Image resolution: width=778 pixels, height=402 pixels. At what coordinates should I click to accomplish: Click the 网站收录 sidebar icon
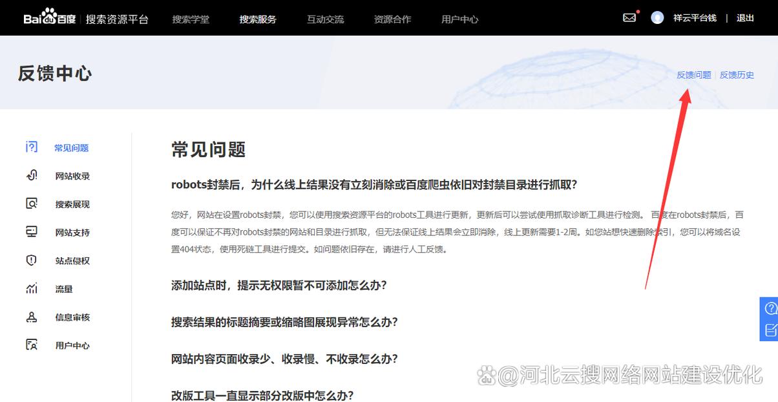coord(32,176)
